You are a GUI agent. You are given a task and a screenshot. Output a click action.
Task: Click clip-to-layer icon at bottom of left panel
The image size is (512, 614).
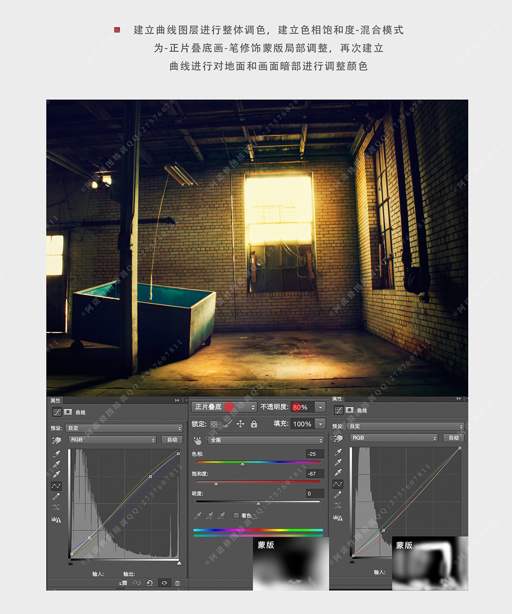[123, 582]
